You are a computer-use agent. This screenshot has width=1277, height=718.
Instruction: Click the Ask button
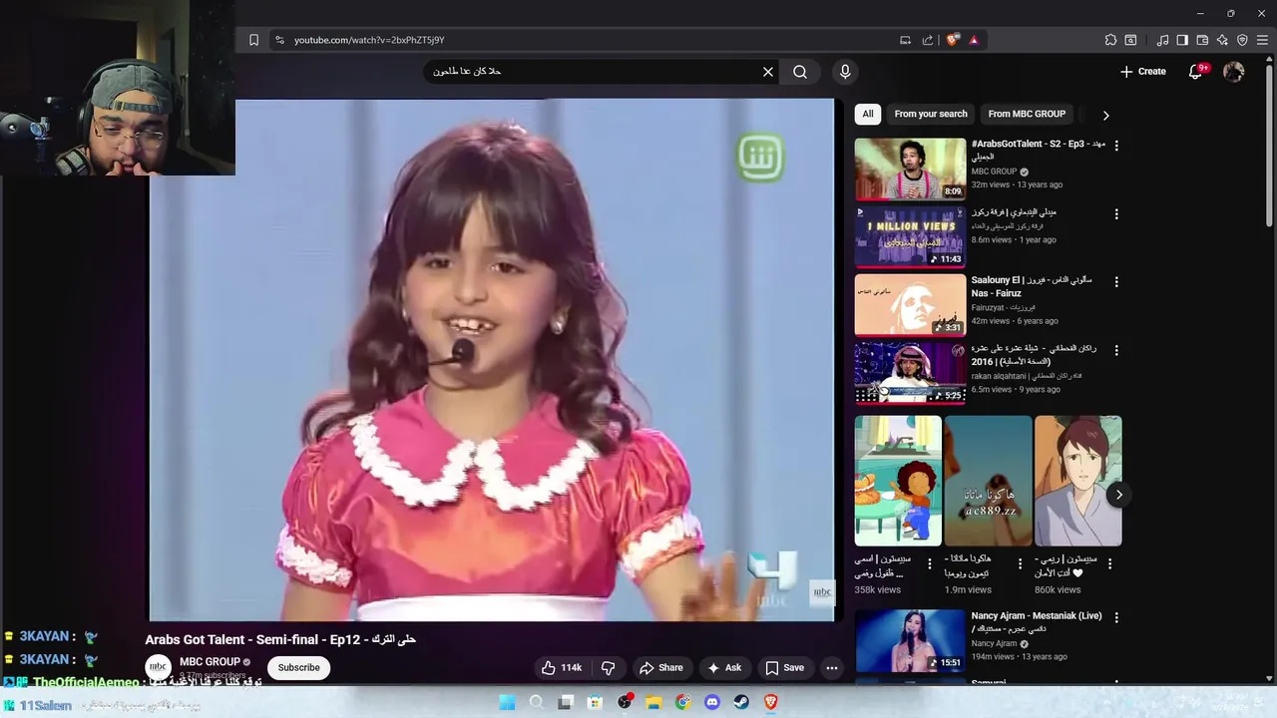click(x=724, y=668)
